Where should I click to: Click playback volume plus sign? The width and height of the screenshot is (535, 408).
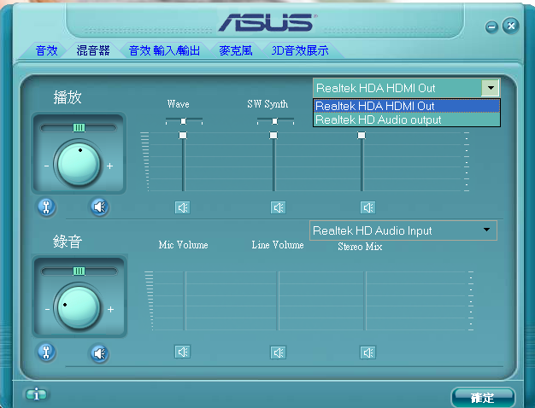109,166
